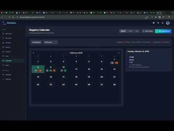174x131 pixels.
Task: Click orange badge on February 7
Action: [117, 63]
